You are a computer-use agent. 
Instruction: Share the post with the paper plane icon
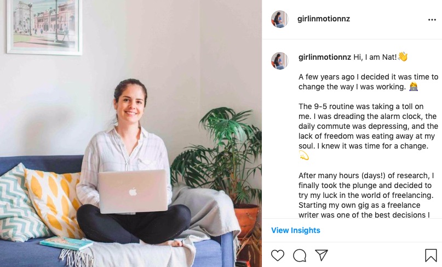tap(322, 255)
